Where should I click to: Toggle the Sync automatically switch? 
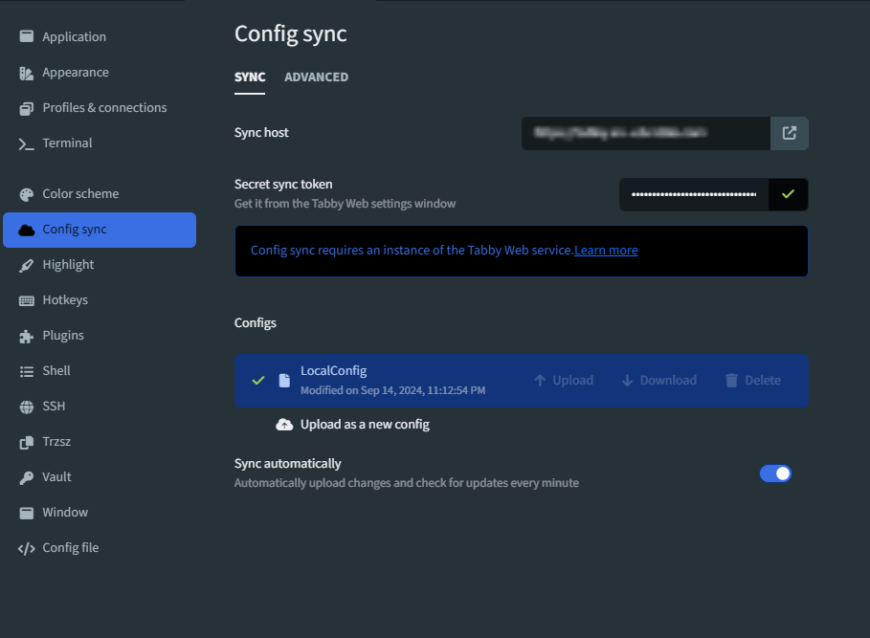click(775, 473)
